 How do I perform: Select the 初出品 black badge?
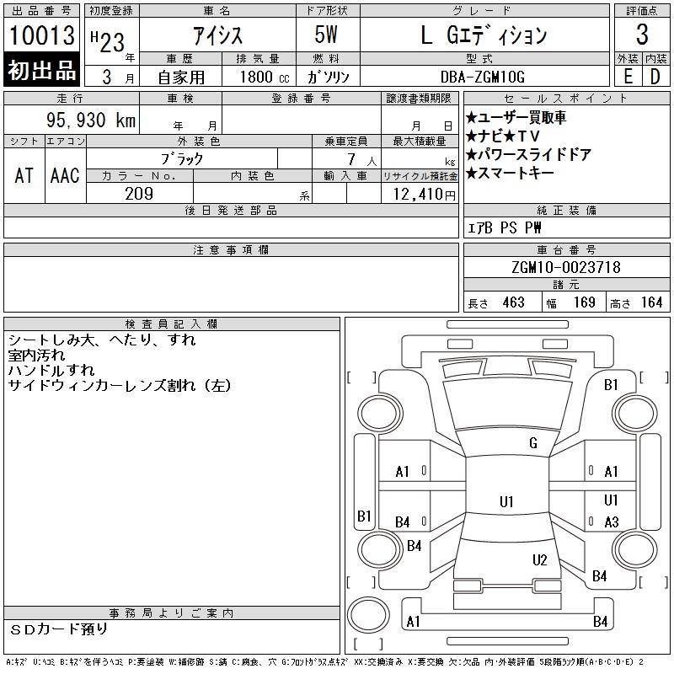(x=41, y=69)
